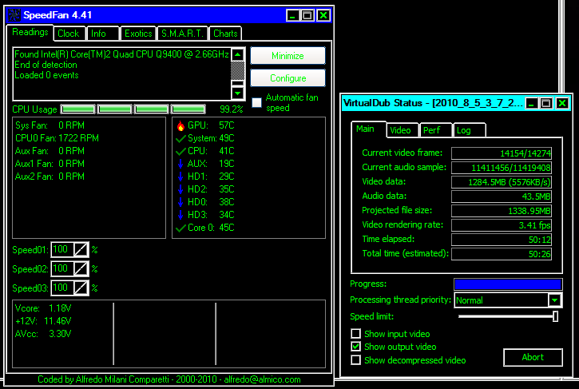579x389 pixels.
Task: Click the VirtualDub Progress bar
Action: pyautogui.click(x=508, y=284)
